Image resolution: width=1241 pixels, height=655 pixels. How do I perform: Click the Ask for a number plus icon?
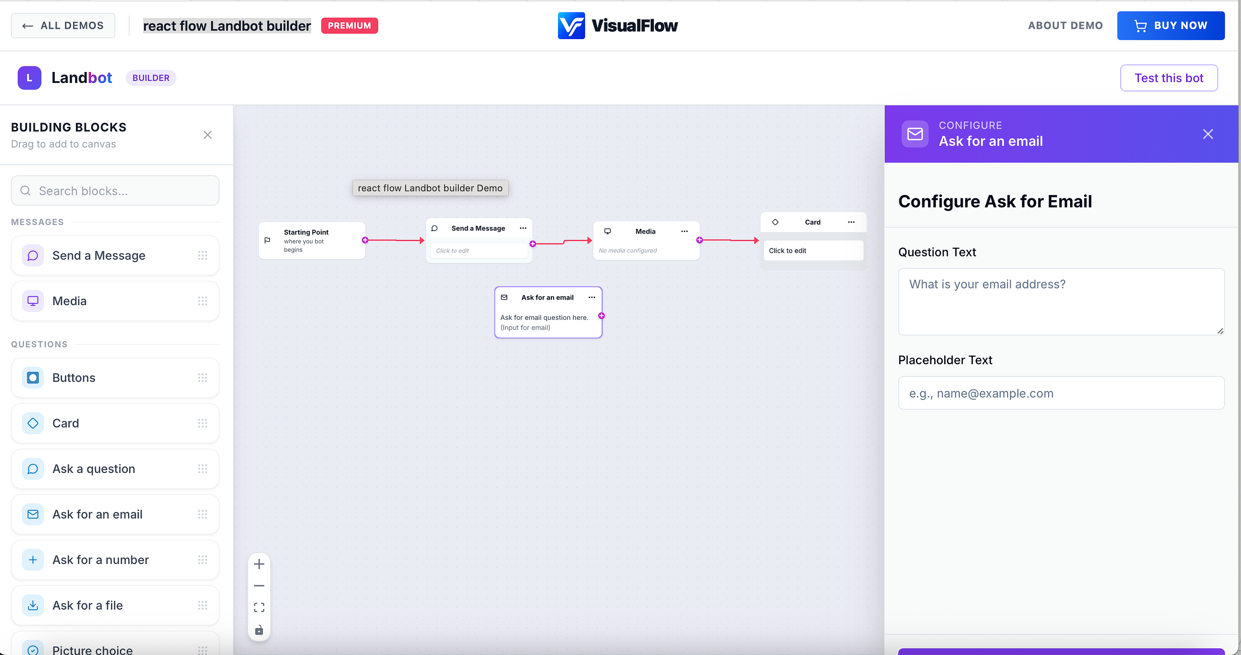(x=33, y=560)
